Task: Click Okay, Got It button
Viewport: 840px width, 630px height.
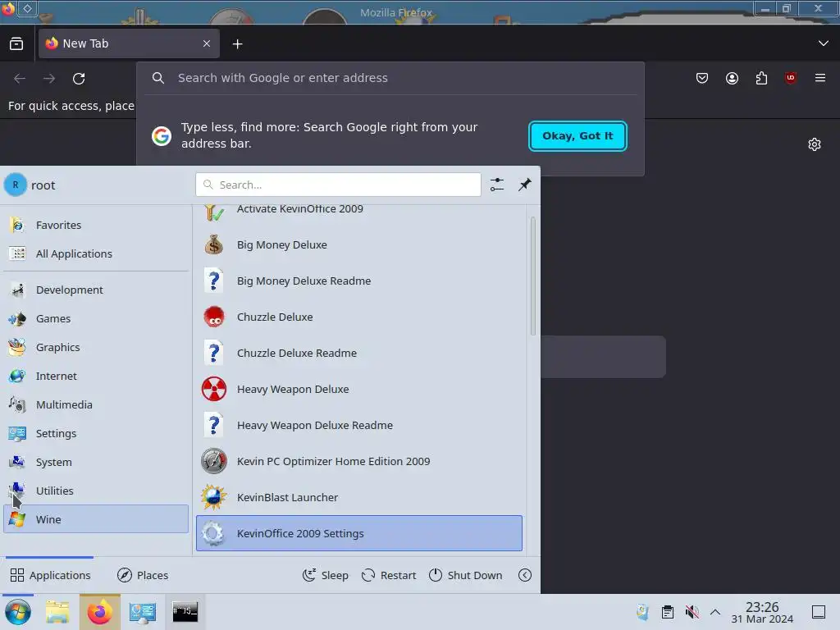Action: 577,136
